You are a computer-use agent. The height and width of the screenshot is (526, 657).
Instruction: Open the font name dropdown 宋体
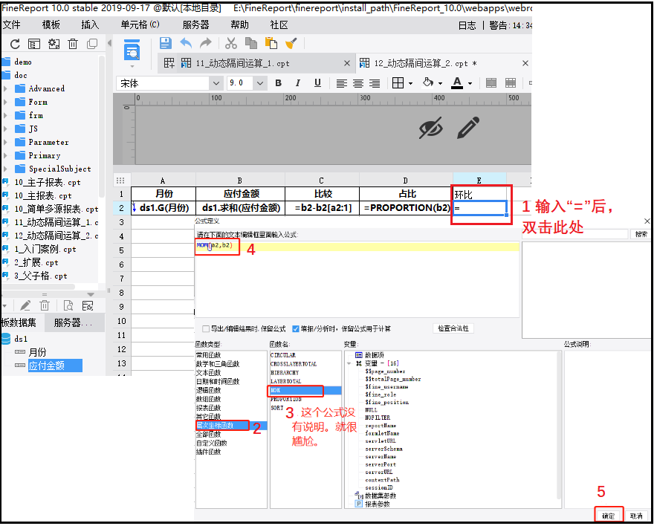[216, 83]
